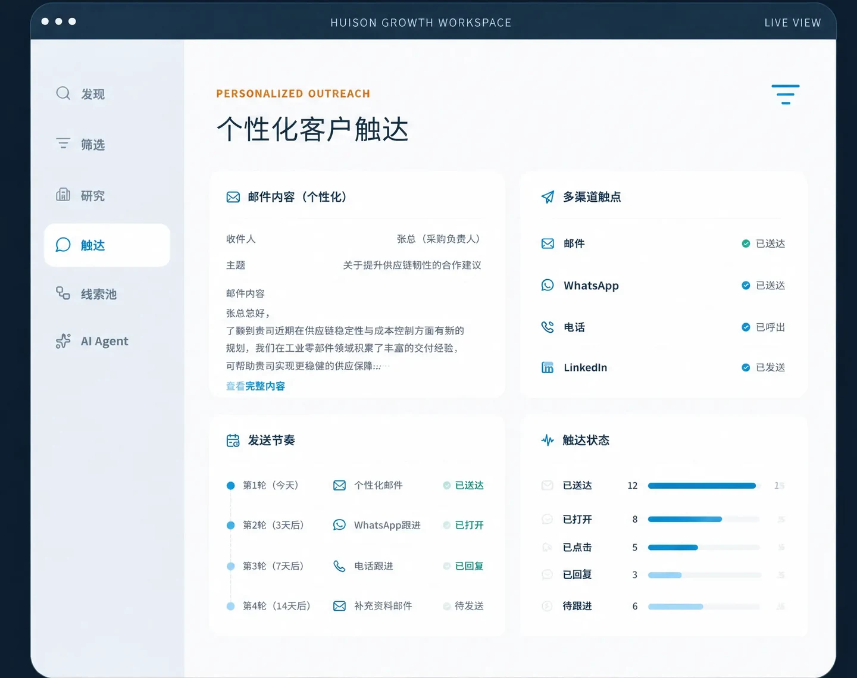857x678 pixels.
Task: Click the calendar icon beside 发送节奏
Action: pos(233,440)
